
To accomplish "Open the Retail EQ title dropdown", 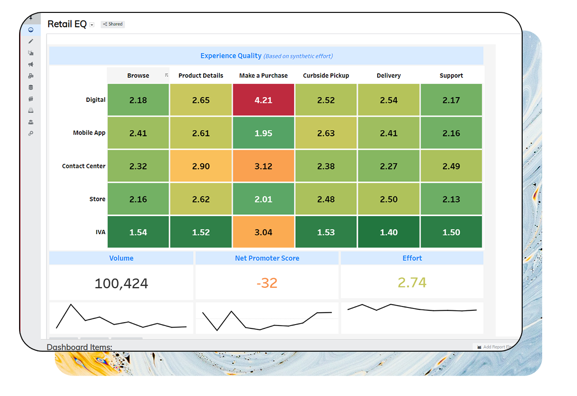I will tap(92, 24).
